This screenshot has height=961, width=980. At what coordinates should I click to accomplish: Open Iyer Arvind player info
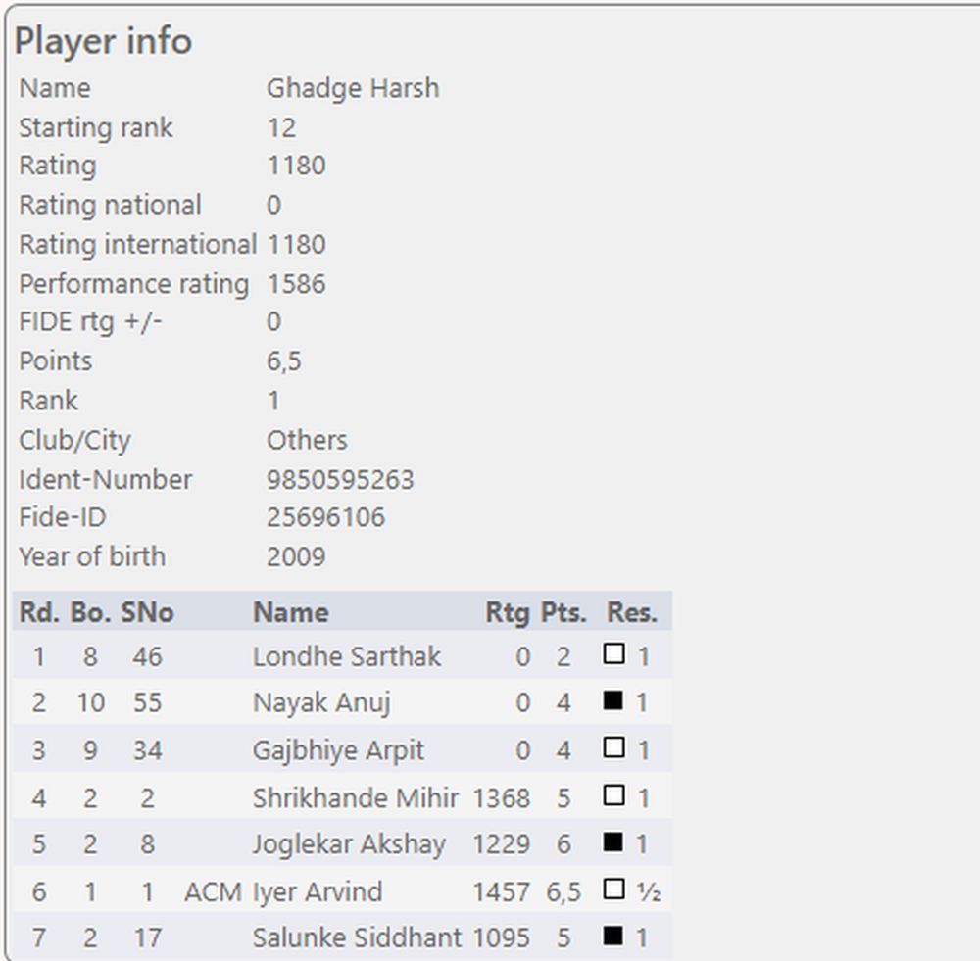pos(318,891)
